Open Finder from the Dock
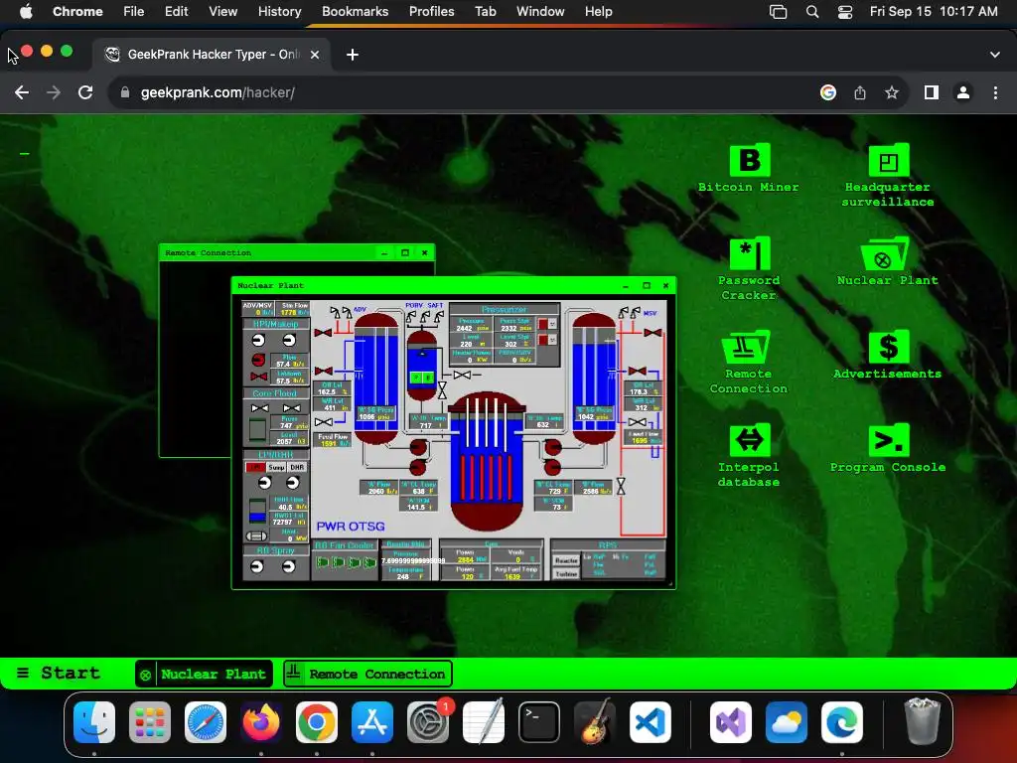 [x=94, y=722]
